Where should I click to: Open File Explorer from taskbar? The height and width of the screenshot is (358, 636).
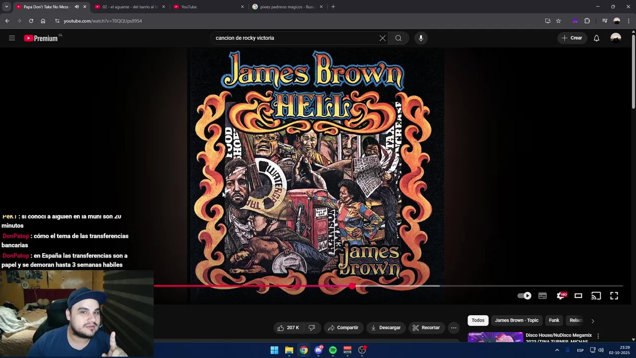pyautogui.click(x=289, y=350)
